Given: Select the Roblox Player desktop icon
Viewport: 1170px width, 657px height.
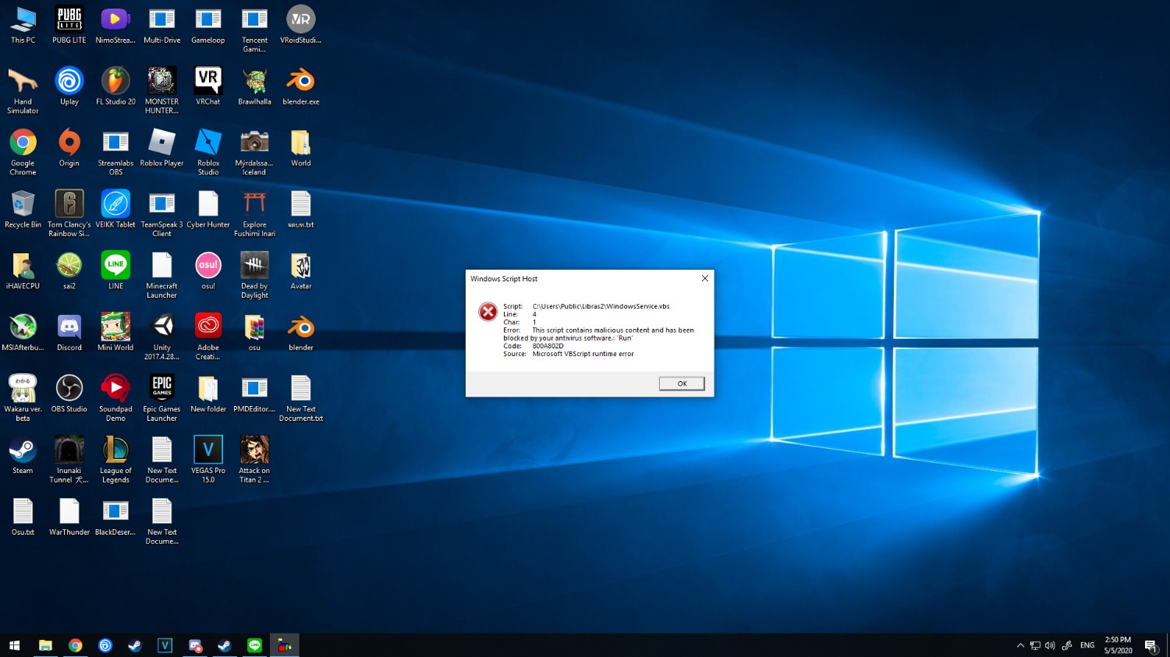Looking at the screenshot, I should click(162, 148).
